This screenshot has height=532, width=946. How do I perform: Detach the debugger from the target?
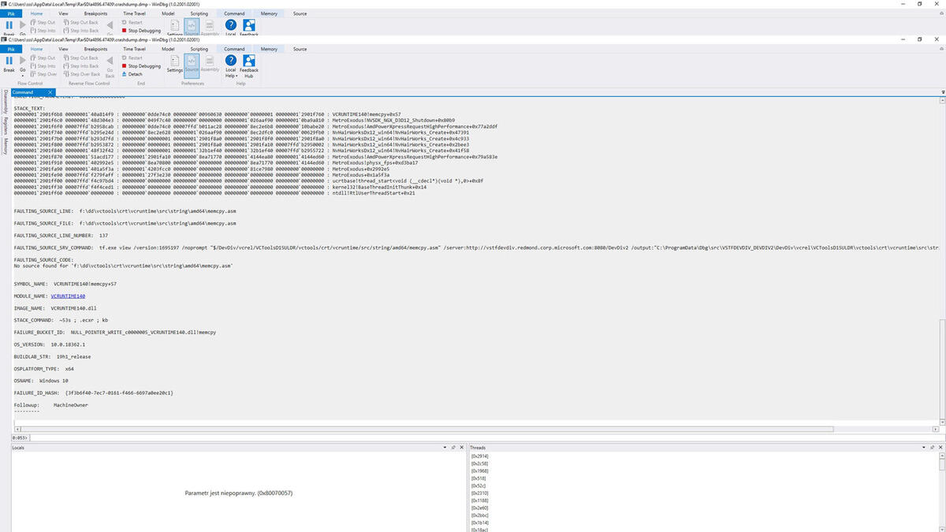(x=131, y=74)
